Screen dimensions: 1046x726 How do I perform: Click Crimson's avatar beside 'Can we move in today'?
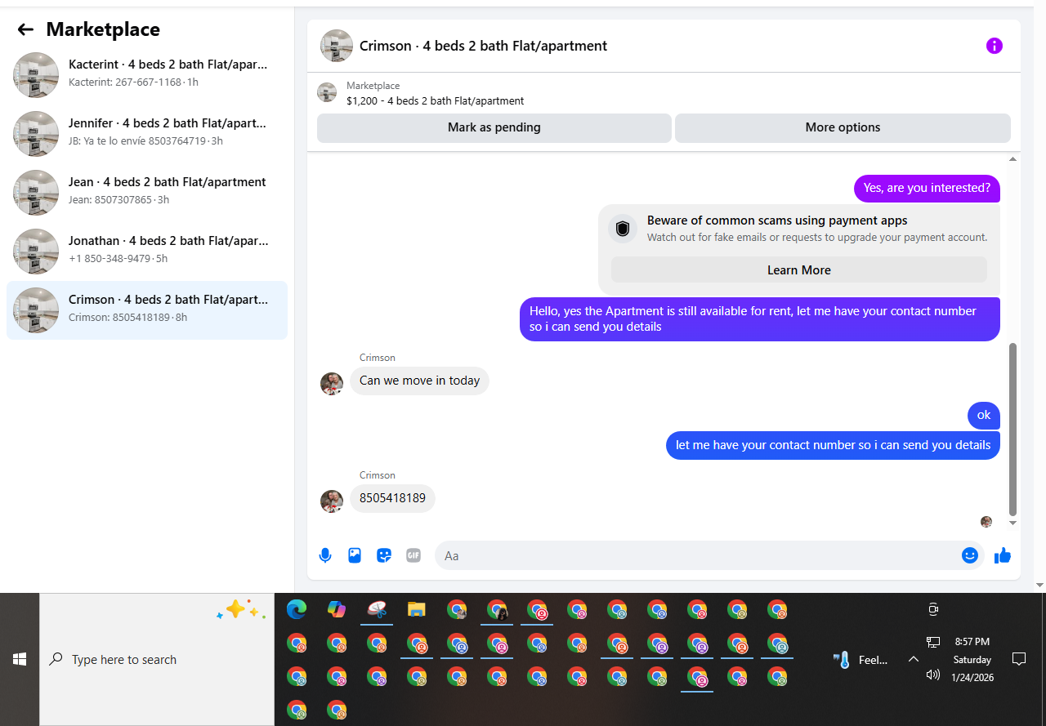[x=332, y=384]
